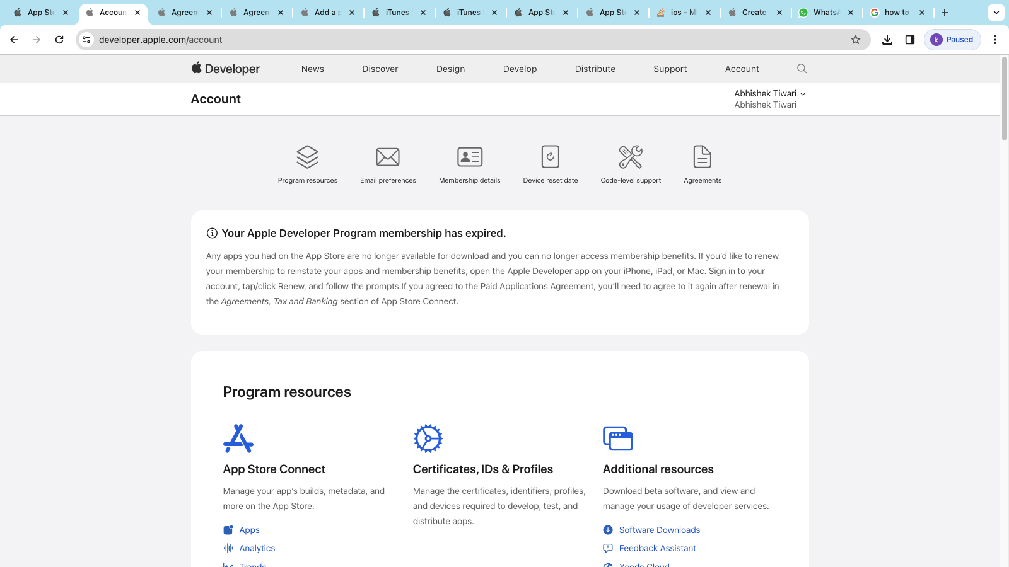1009x567 pixels.
Task: Open the Develop menu item
Action: 520,69
